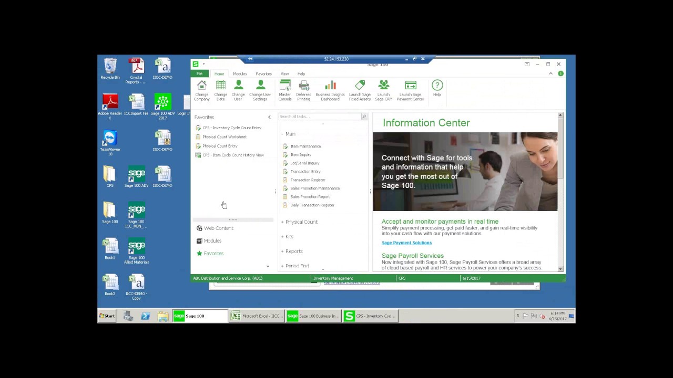Click the navigation pane overflow down chevron

(x=268, y=266)
